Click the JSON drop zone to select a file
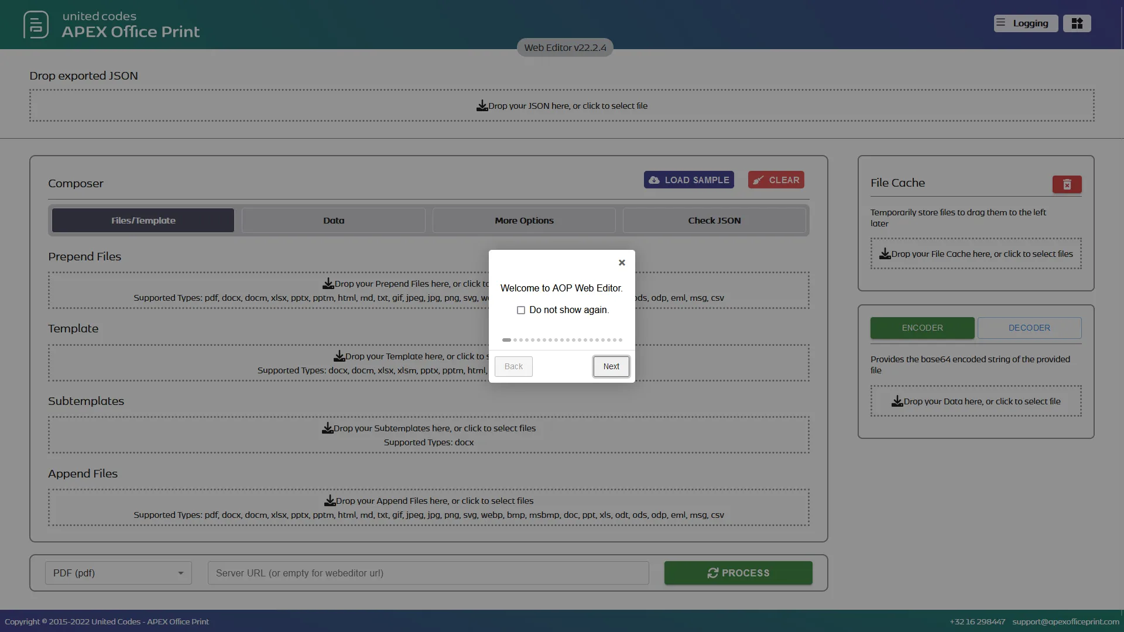 coord(562,106)
